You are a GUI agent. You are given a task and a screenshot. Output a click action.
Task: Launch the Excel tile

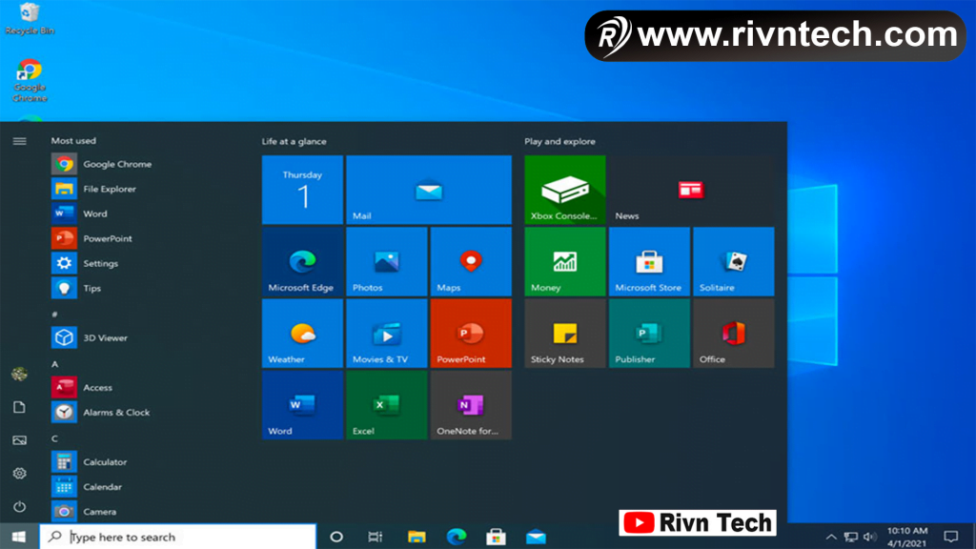[x=387, y=404]
